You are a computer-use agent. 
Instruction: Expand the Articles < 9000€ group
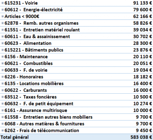[3, 16]
